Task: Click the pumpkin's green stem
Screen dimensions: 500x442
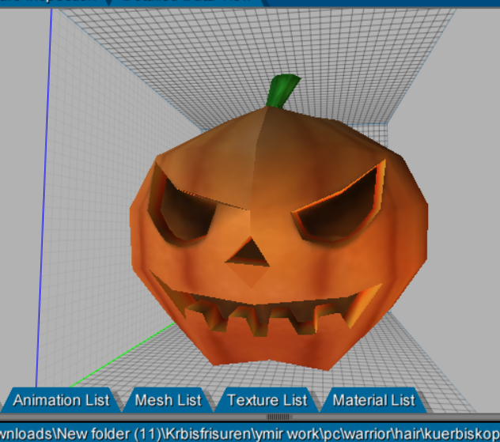Action: tap(282, 91)
